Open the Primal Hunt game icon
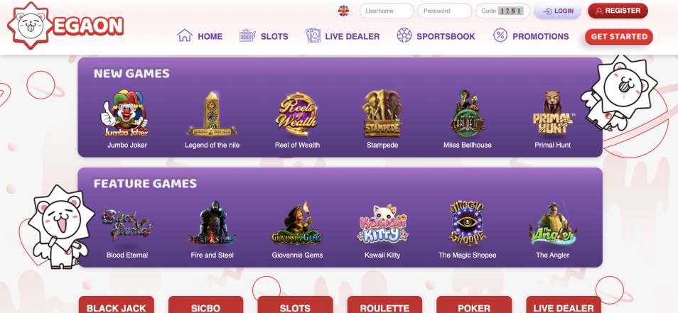 553,114
